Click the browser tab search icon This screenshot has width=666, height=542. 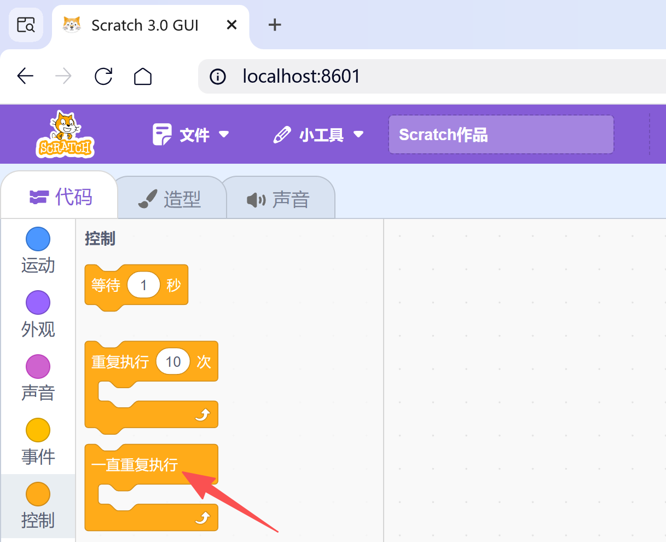26,25
